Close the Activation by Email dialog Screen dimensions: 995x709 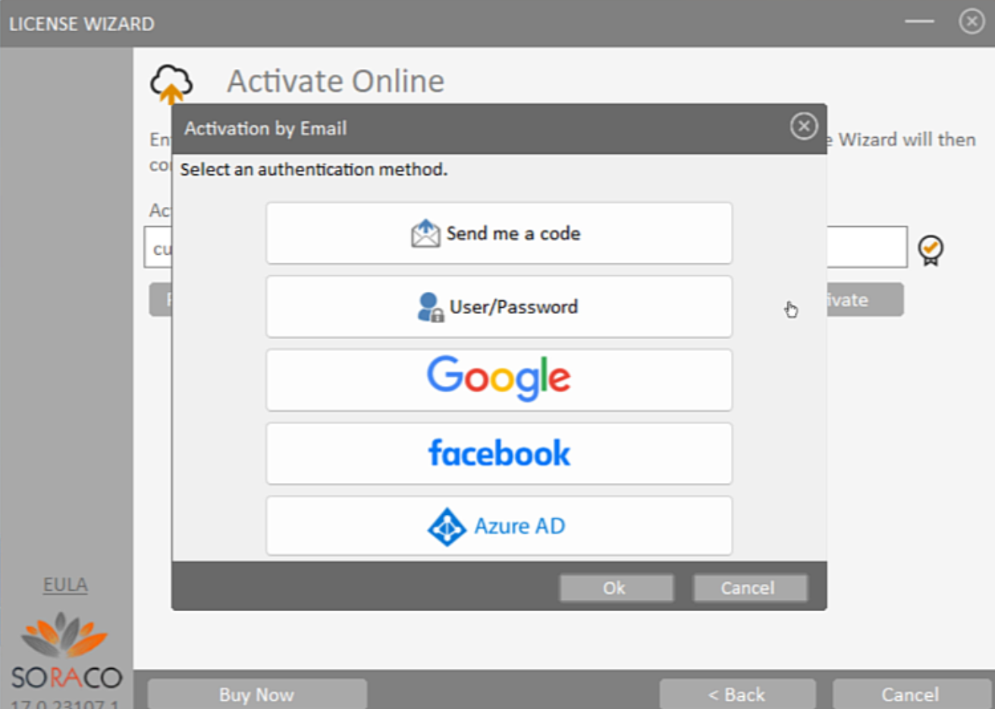pyautogui.click(x=803, y=127)
